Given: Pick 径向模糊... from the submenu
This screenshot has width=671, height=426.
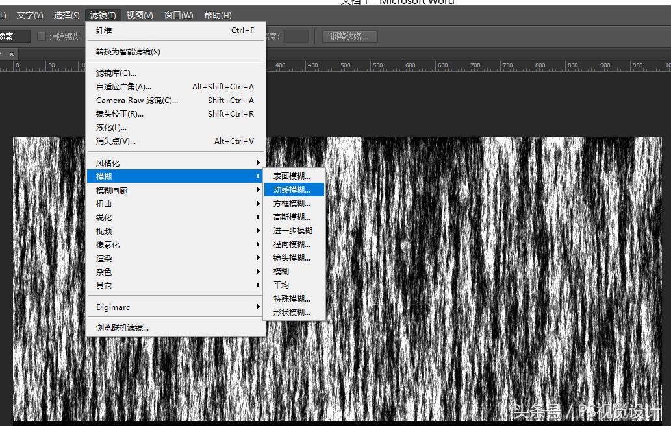Looking at the screenshot, I should point(292,244).
